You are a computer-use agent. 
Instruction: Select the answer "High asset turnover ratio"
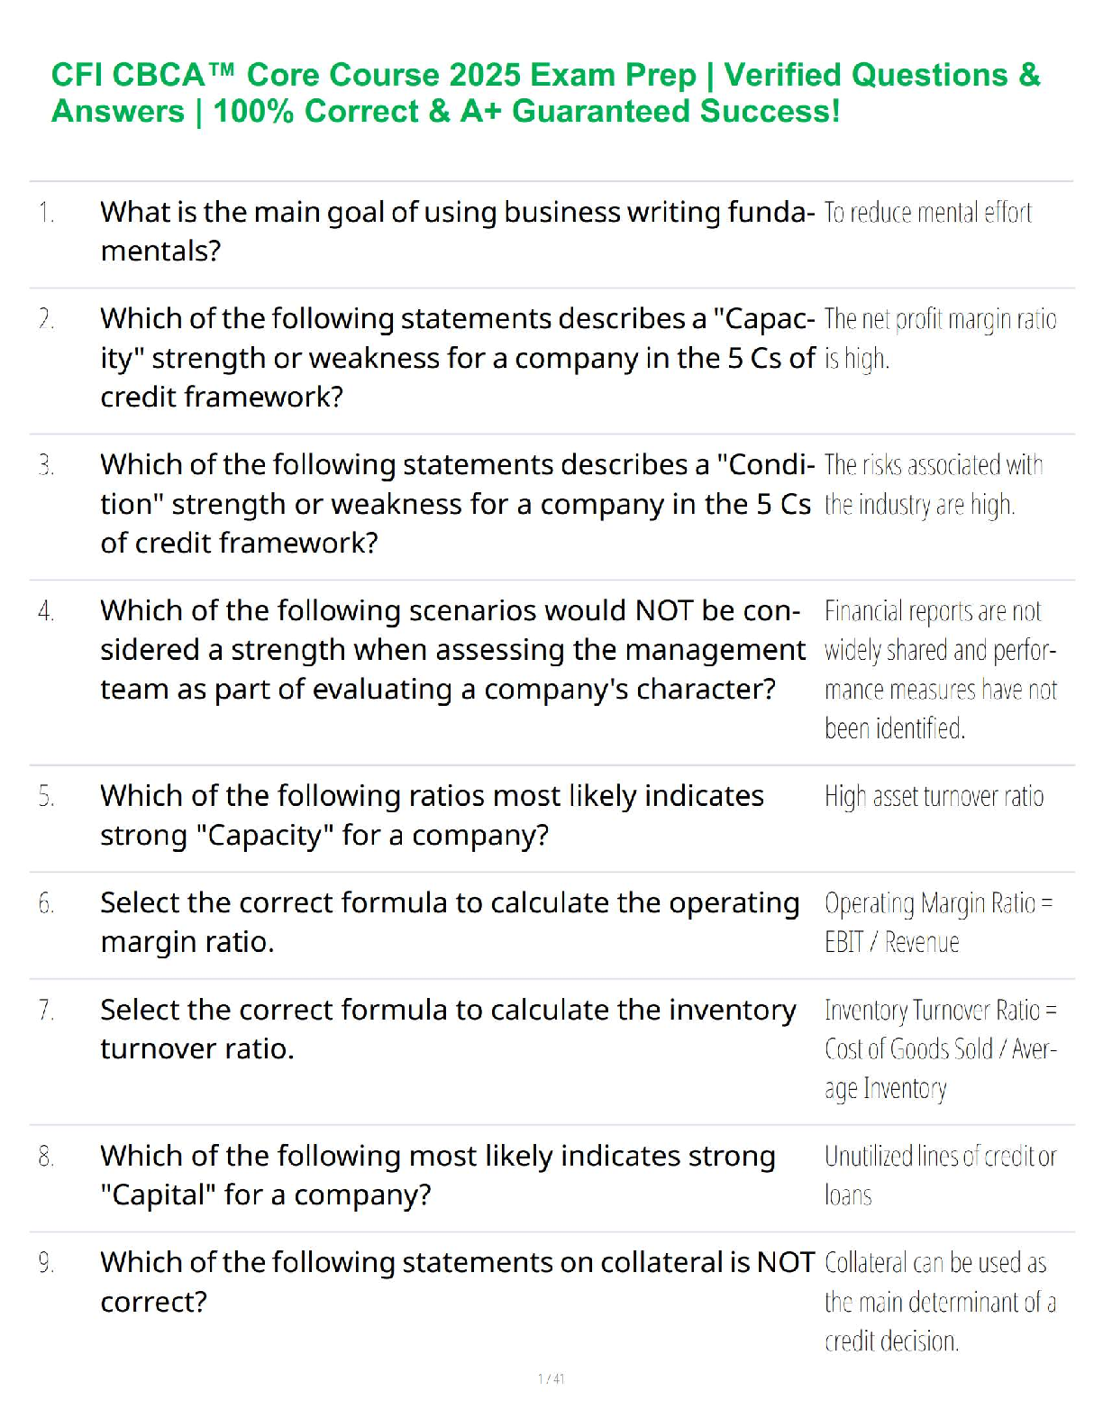tap(934, 797)
